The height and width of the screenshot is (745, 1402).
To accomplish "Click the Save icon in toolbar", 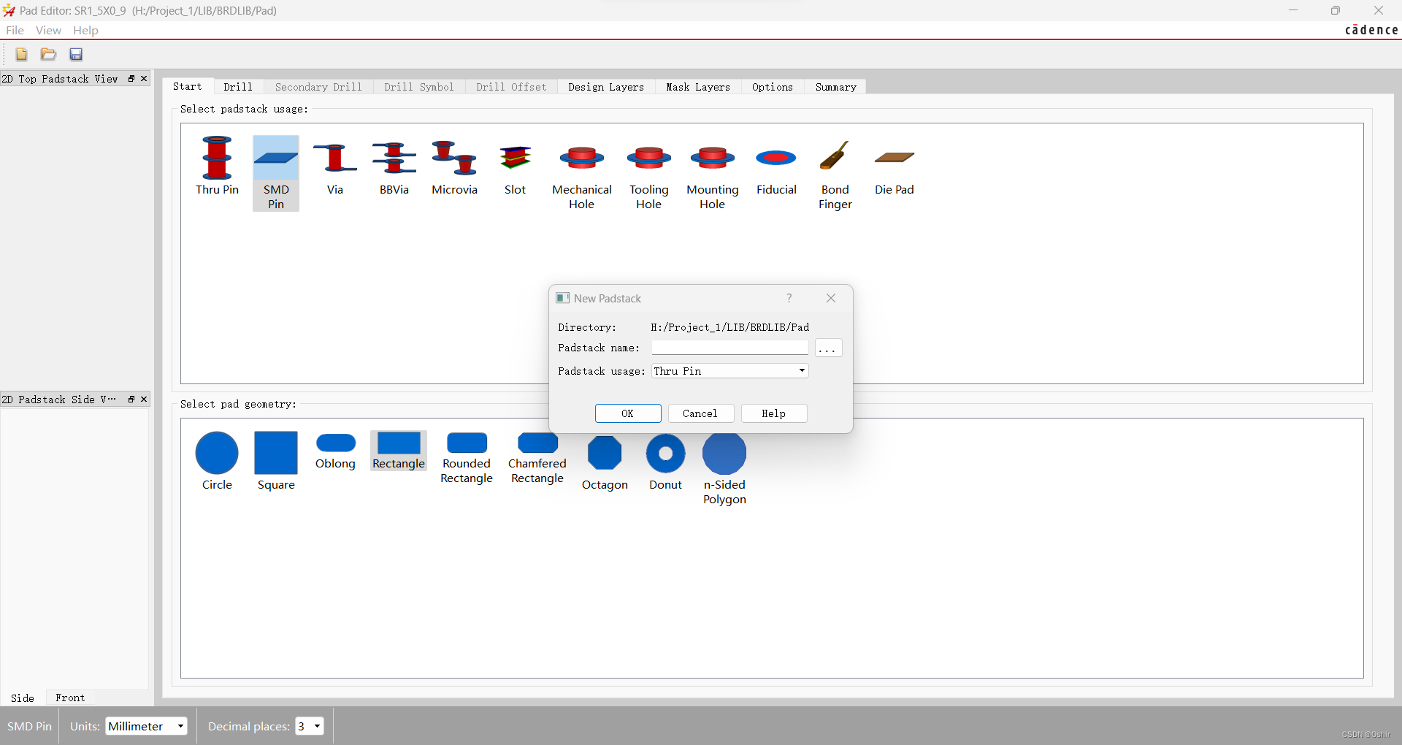I will [76, 54].
